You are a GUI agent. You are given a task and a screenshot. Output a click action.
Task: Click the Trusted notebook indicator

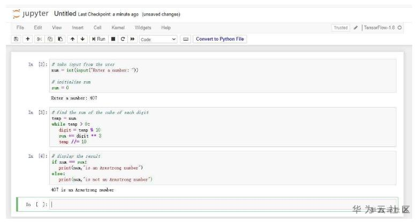(x=340, y=28)
